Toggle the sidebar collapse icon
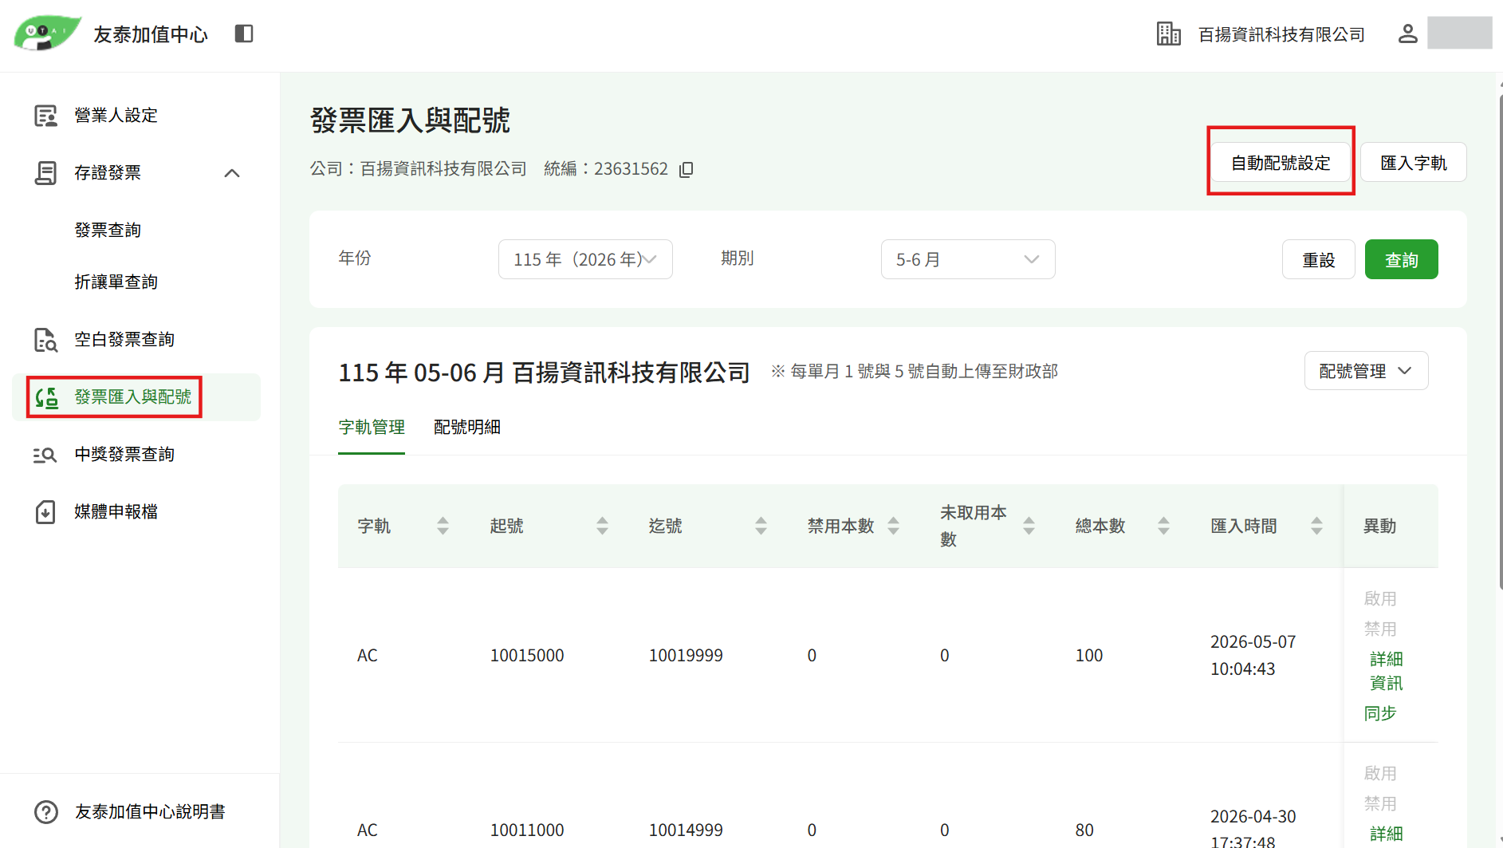The height and width of the screenshot is (848, 1503). click(244, 34)
